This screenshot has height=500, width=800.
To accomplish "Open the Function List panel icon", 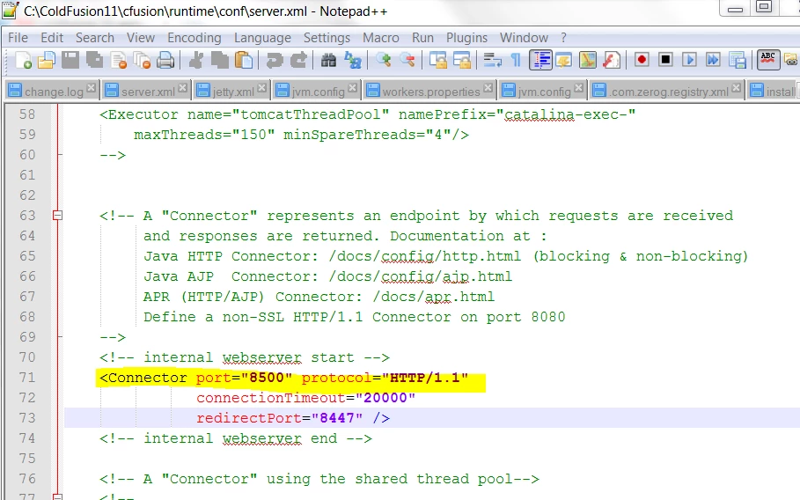I will [612, 60].
